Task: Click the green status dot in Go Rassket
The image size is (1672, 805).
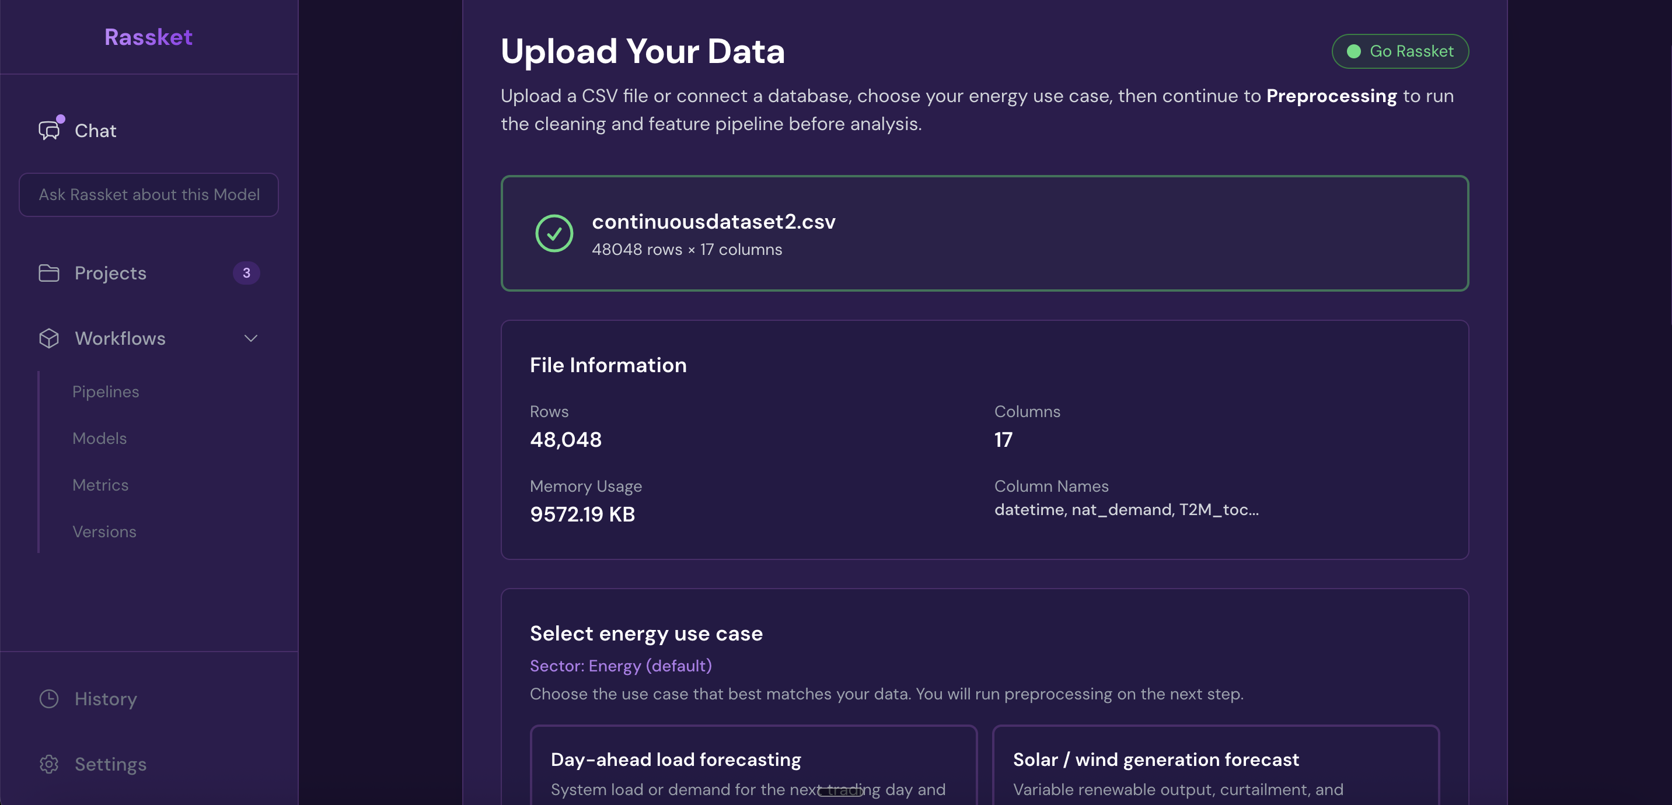Action: coord(1353,51)
